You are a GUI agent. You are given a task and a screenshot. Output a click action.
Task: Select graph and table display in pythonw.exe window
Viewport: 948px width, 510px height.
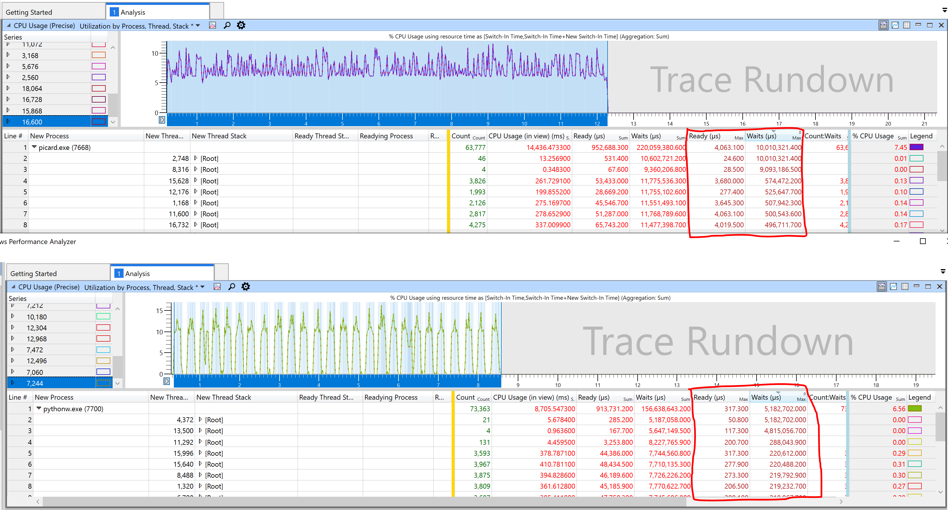point(882,286)
